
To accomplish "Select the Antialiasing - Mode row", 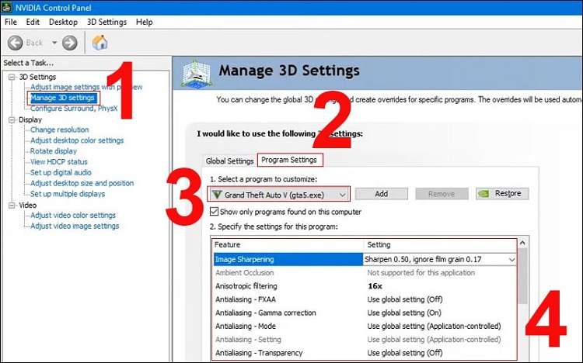I will [x=365, y=326].
